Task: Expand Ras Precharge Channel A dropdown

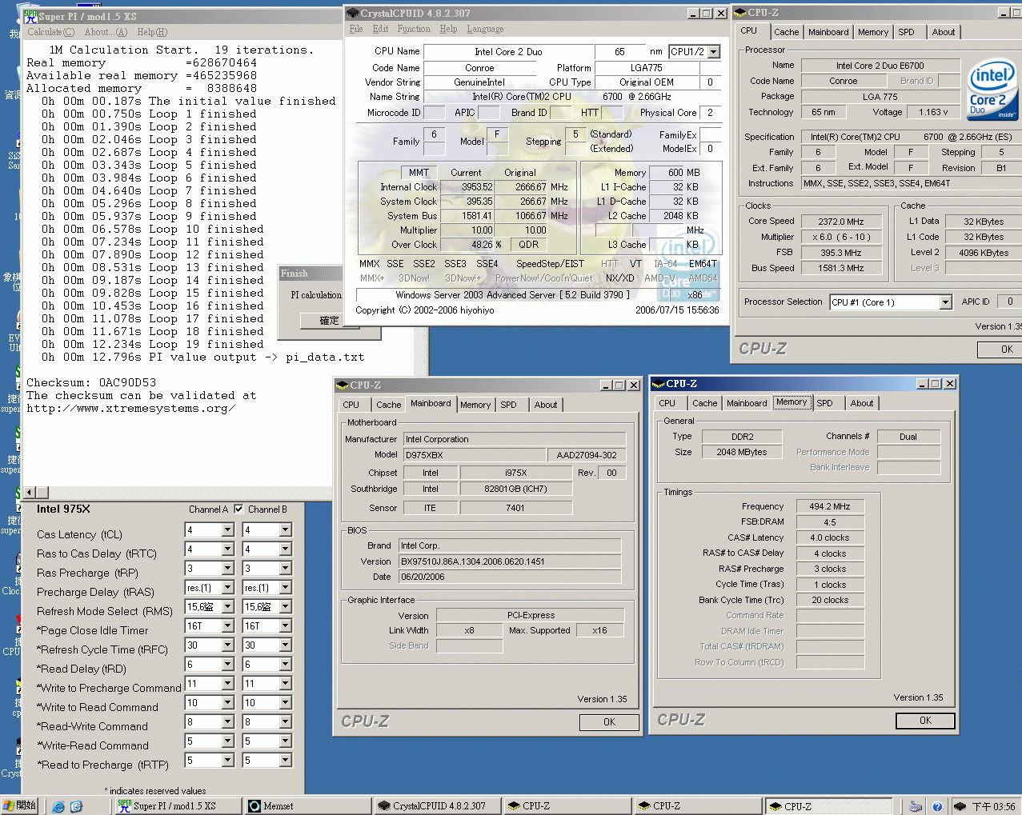Action: [x=228, y=569]
